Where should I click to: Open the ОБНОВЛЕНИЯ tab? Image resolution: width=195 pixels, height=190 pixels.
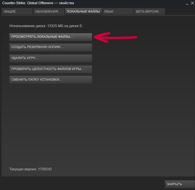49,11
